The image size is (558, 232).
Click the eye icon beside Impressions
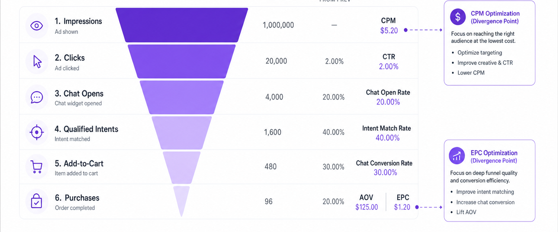coord(37,26)
